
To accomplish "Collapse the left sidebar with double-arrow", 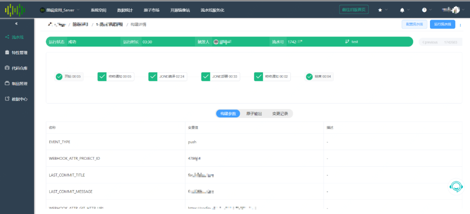I will [x=17, y=23].
